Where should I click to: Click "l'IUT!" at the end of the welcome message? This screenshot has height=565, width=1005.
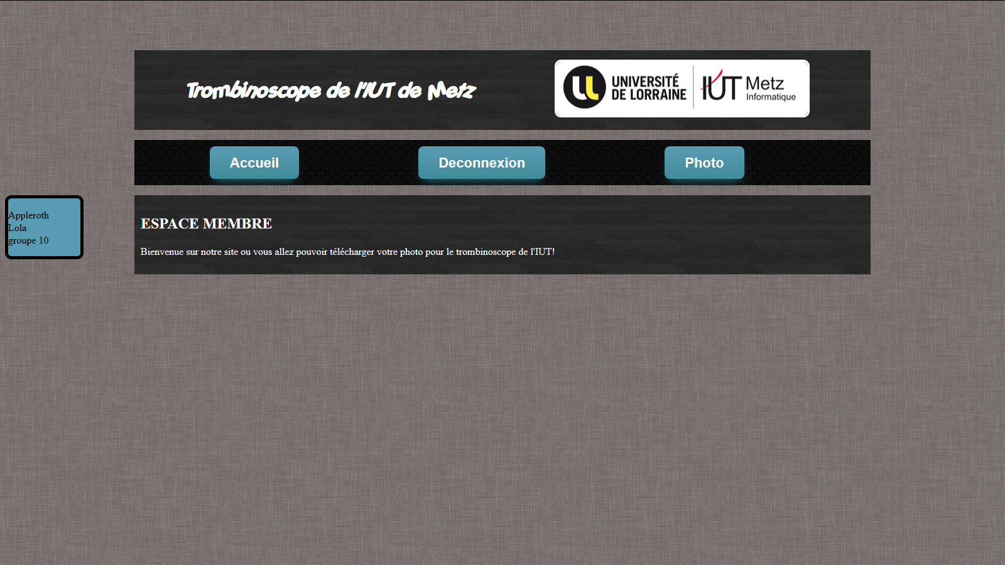click(543, 252)
